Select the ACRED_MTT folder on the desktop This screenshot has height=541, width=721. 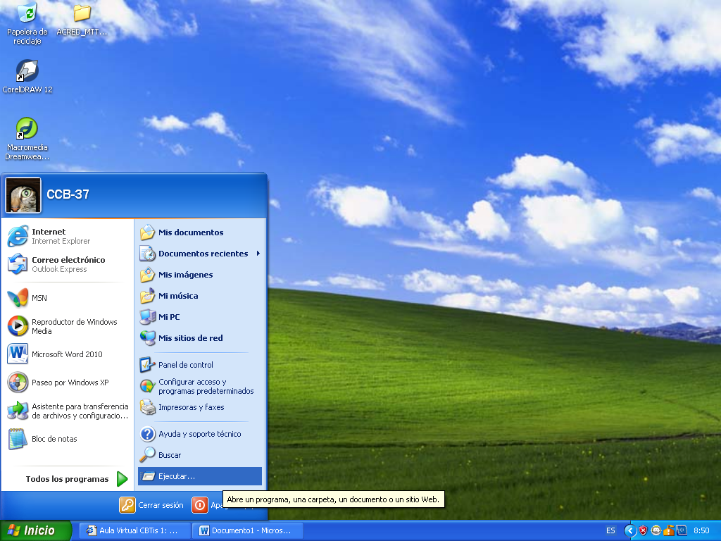[x=82, y=19]
